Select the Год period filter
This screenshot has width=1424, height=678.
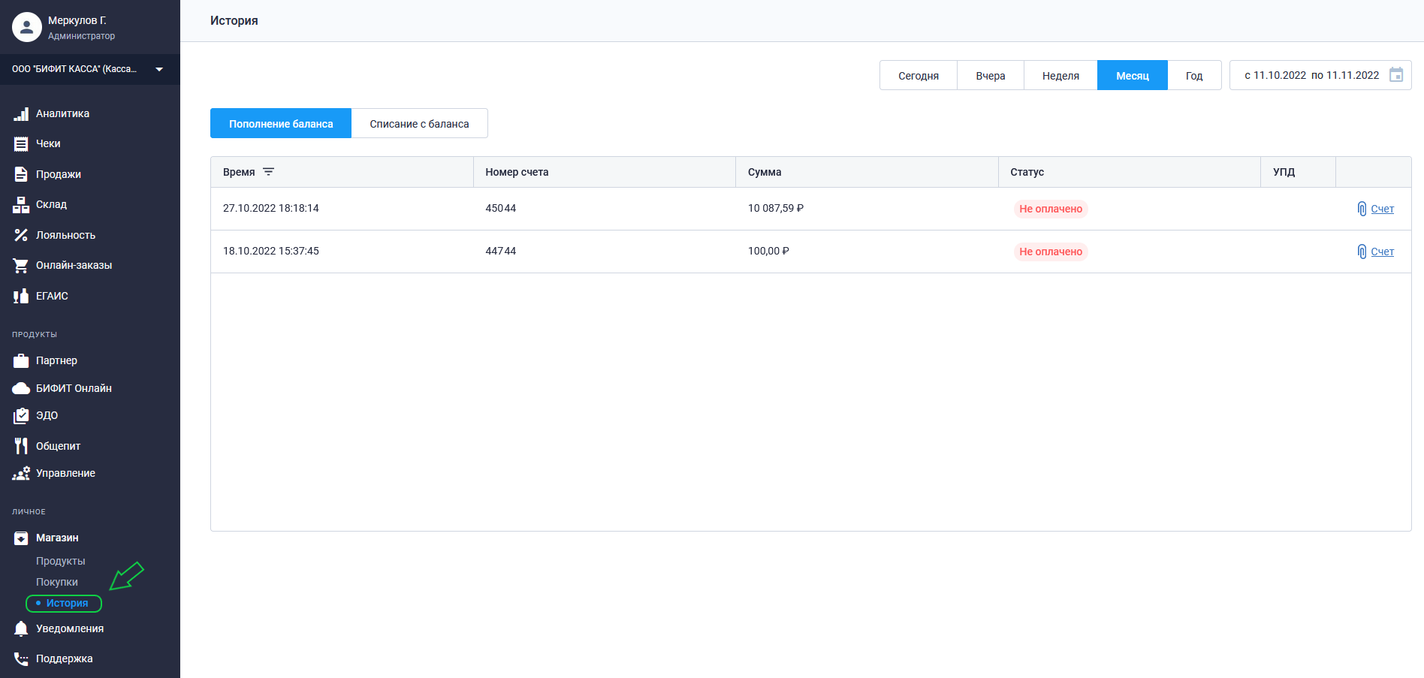tap(1194, 75)
